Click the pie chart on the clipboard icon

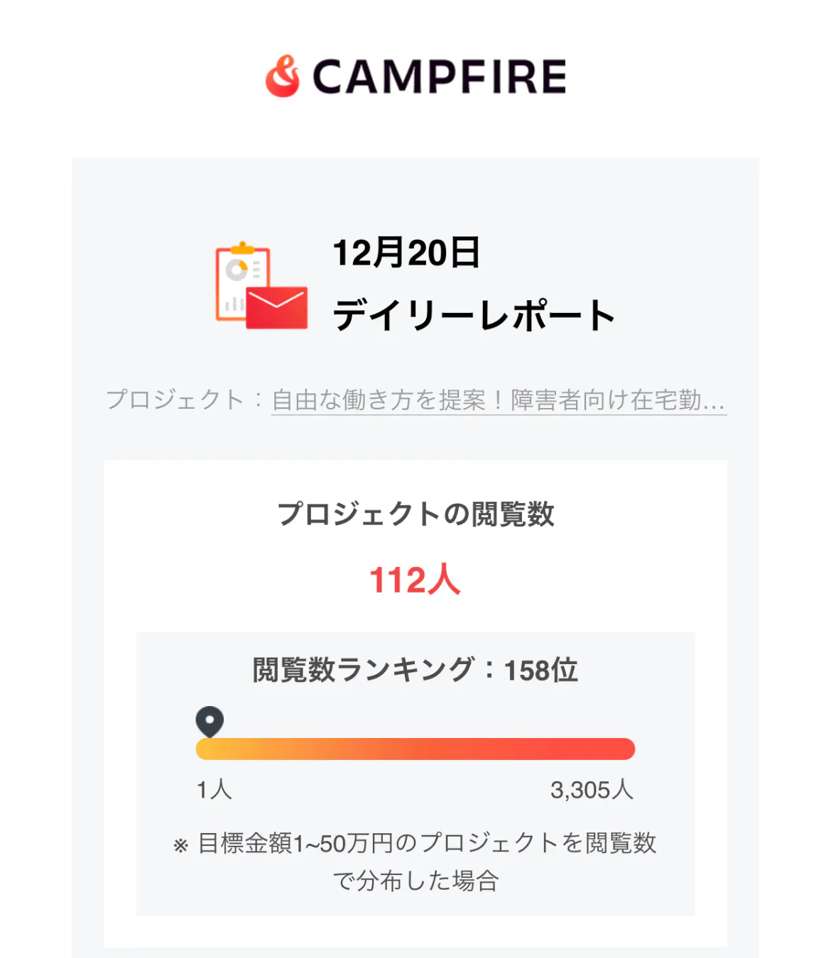pos(237,270)
